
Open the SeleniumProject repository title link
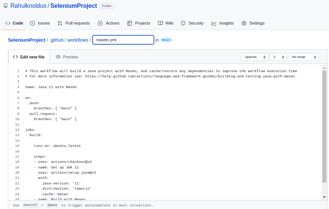coord(74,6)
